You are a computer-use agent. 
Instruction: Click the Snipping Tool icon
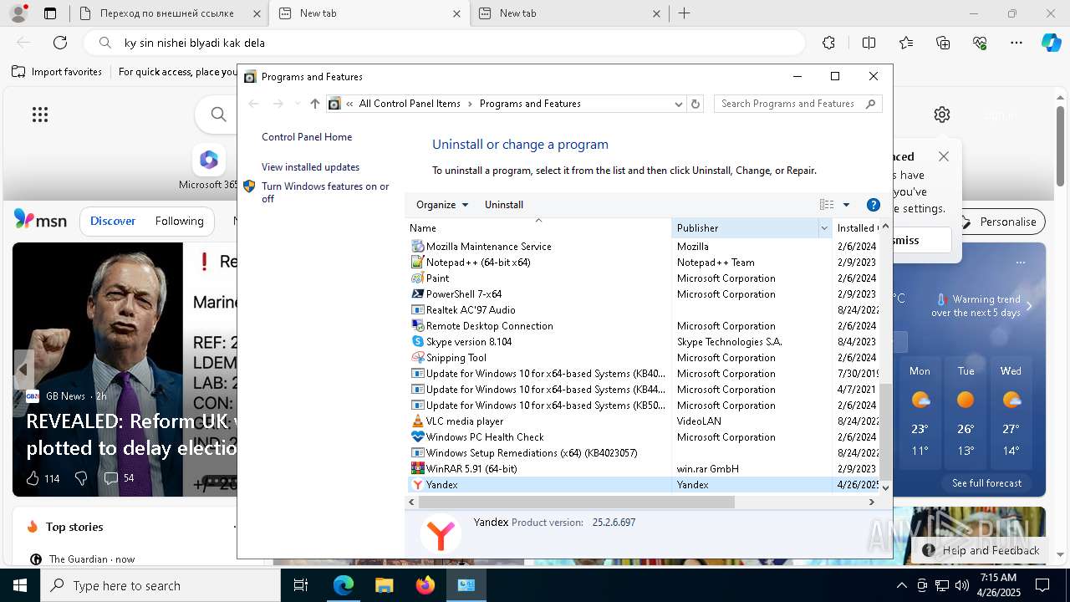[418, 358]
